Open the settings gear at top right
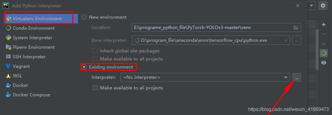 323,6
